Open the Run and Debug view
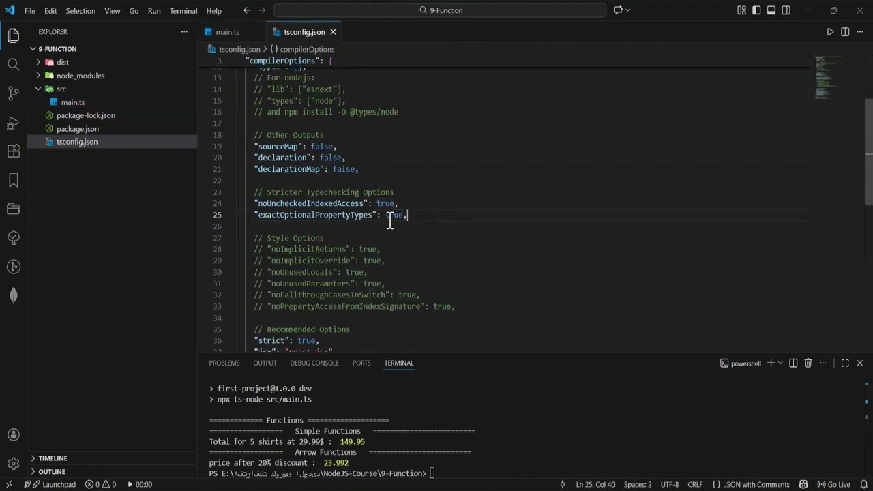The width and height of the screenshot is (873, 491). click(13, 123)
